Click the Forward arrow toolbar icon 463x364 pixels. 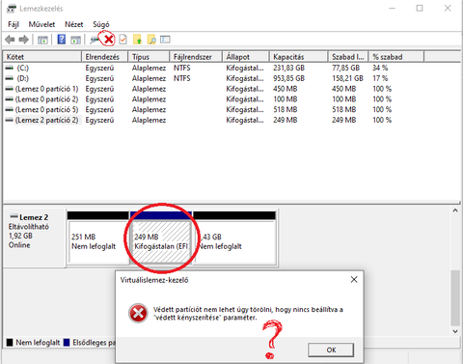pos(24,40)
